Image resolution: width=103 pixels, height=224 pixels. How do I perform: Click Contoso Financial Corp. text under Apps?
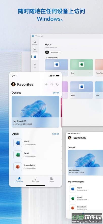point(51,48)
